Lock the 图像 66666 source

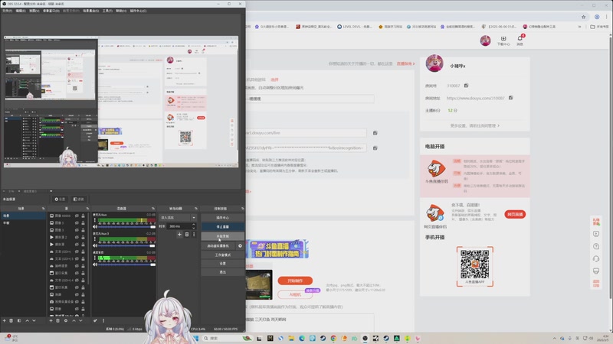(83, 216)
